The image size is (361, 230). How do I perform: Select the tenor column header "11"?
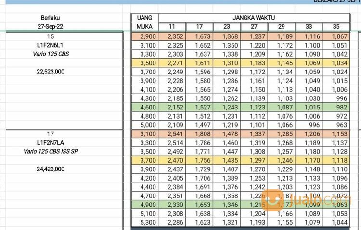point(172,27)
